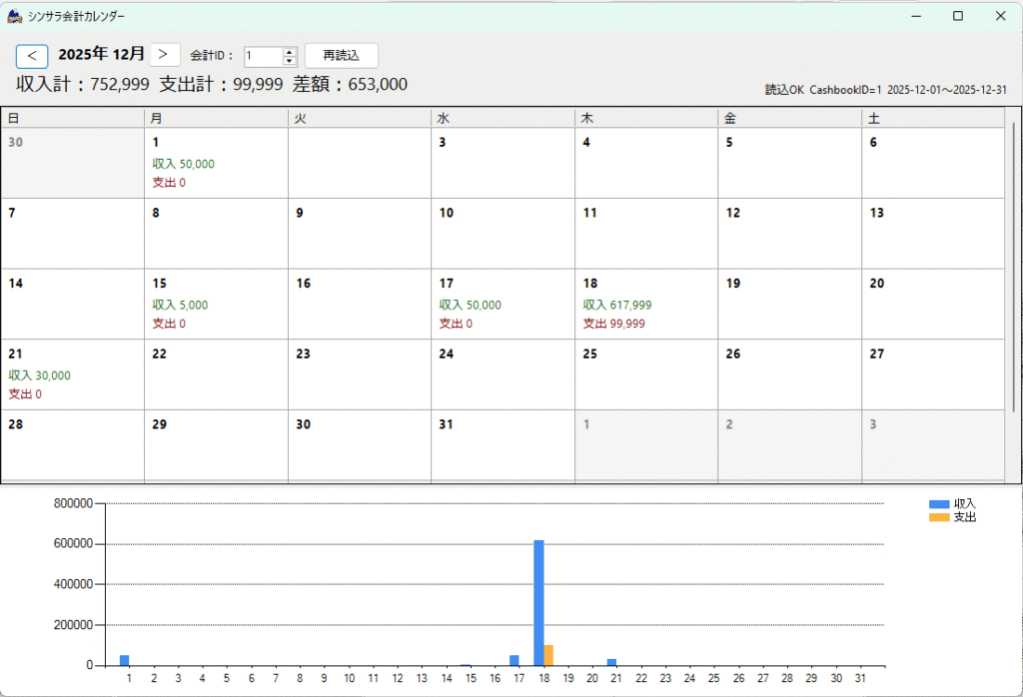Click the orange 支出 legend swatch

[939, 517]
